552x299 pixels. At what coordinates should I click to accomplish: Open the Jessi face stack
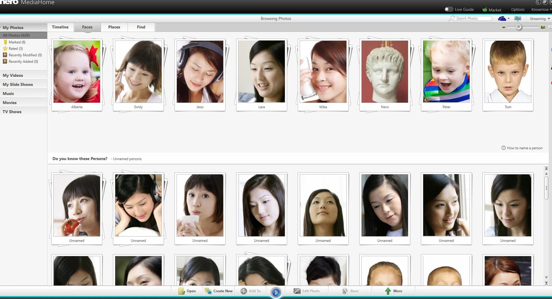tap(200, 75)
